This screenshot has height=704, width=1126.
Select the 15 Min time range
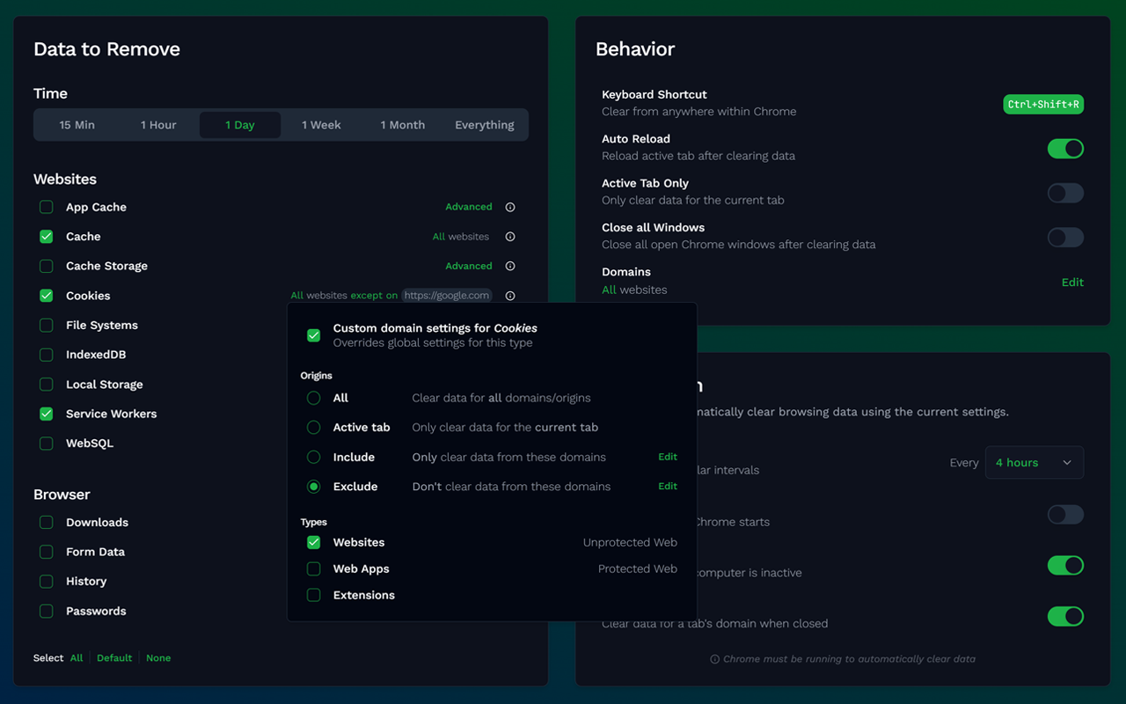tap(77, 125)
